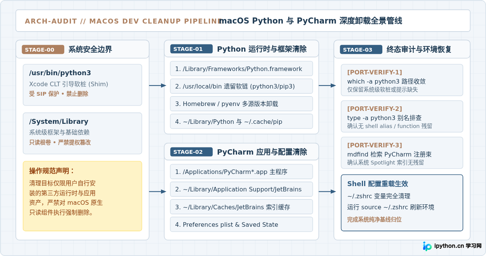486x256 pixels.
Task: Click the ARCH-AUDIT // MACOS DEV CLEANUP header
Action: pyautogui.click(x=123, y=21)
